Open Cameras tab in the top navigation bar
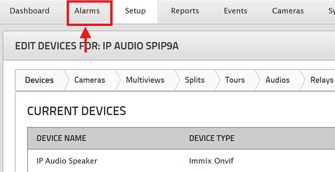The width and height of the screenshot is (335, 172). (x=288, y=11)
